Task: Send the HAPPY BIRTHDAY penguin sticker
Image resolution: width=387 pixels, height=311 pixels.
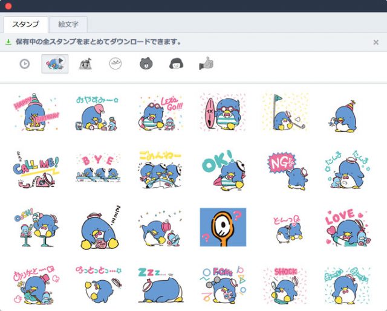Action: (x=36, y=112)
